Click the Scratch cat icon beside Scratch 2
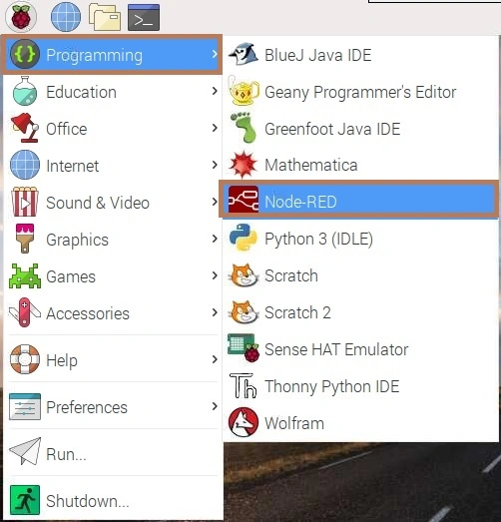 tap(244, 312)
